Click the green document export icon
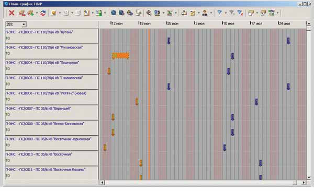 point(99,13)
